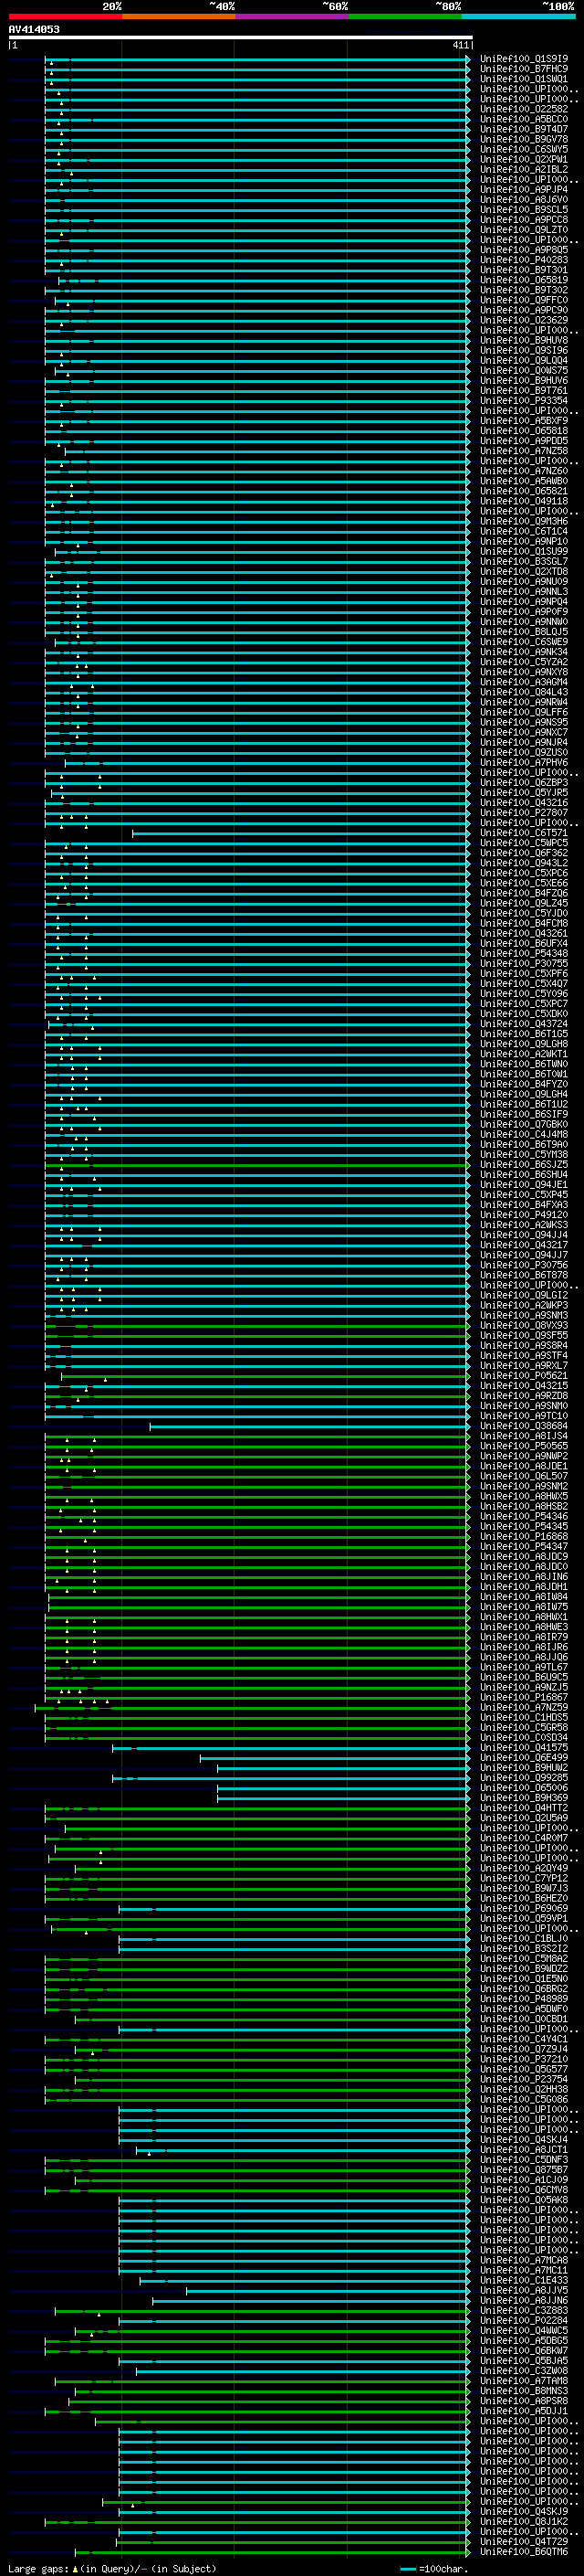Click the UniRef100_A8JIN6 hit name
This screenshot has height=2576, width=584.
pyautogui.click(x=524, y=1576)
